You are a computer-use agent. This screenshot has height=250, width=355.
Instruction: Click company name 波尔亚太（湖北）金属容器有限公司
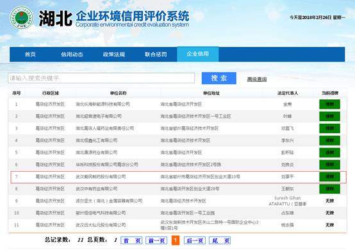tap(109, 201)
